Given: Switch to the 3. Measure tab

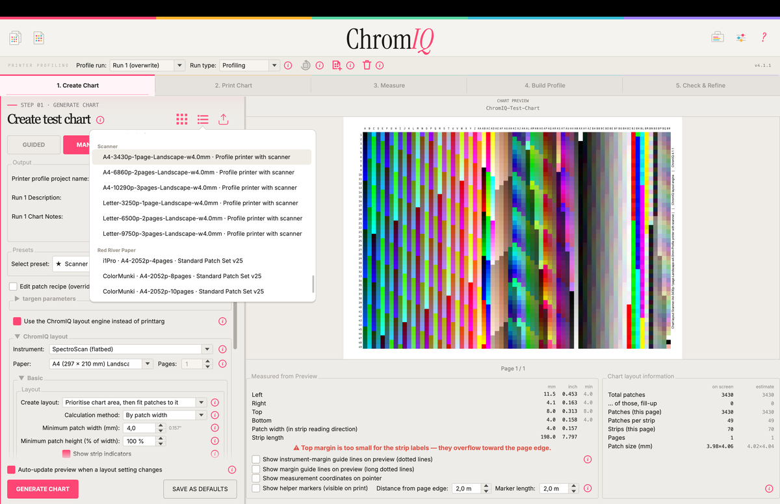Looking at the screenshot, I should (x=389, y=85).
